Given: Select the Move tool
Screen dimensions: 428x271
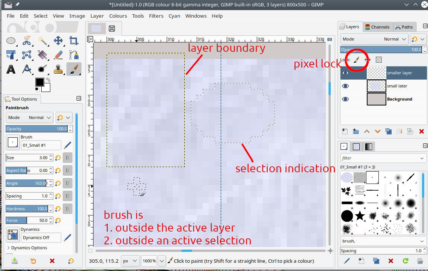Looking at the screenshot, I should (58, 41).
